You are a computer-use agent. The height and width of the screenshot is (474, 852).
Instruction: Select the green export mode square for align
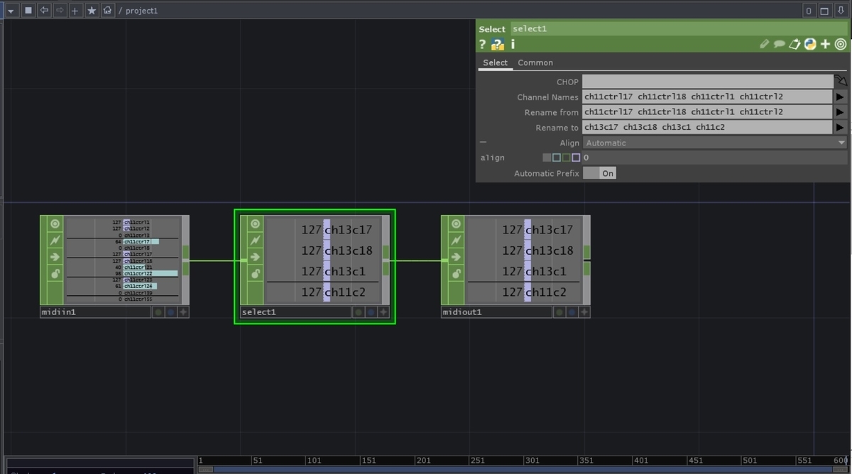pyautogui.click(x=566, y=158)
